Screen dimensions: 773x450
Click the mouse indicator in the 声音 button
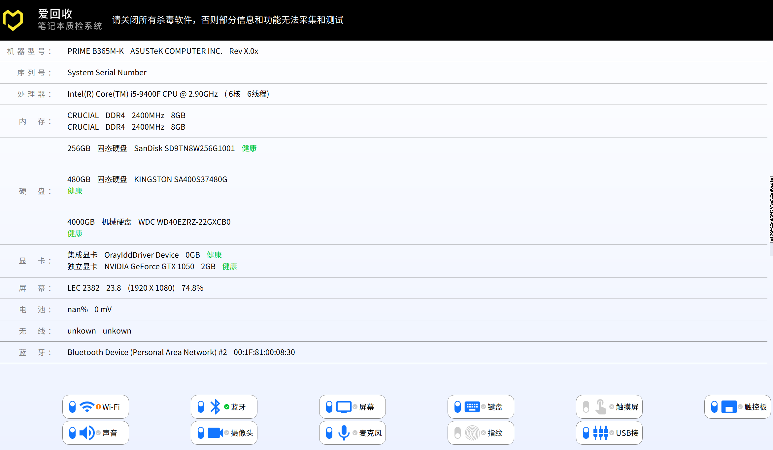(x=73, y=433)
